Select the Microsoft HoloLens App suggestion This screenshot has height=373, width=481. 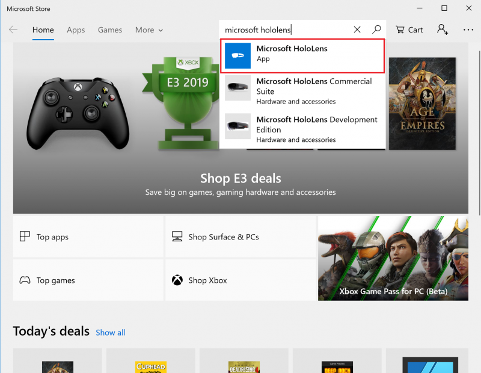tap(302, 56)
